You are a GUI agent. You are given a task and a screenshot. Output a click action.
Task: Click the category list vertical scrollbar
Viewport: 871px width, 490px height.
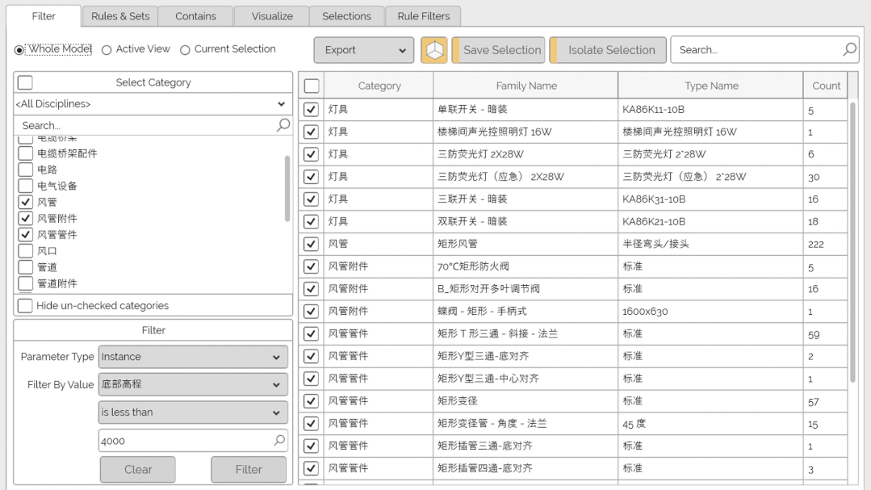coord(287,189)
